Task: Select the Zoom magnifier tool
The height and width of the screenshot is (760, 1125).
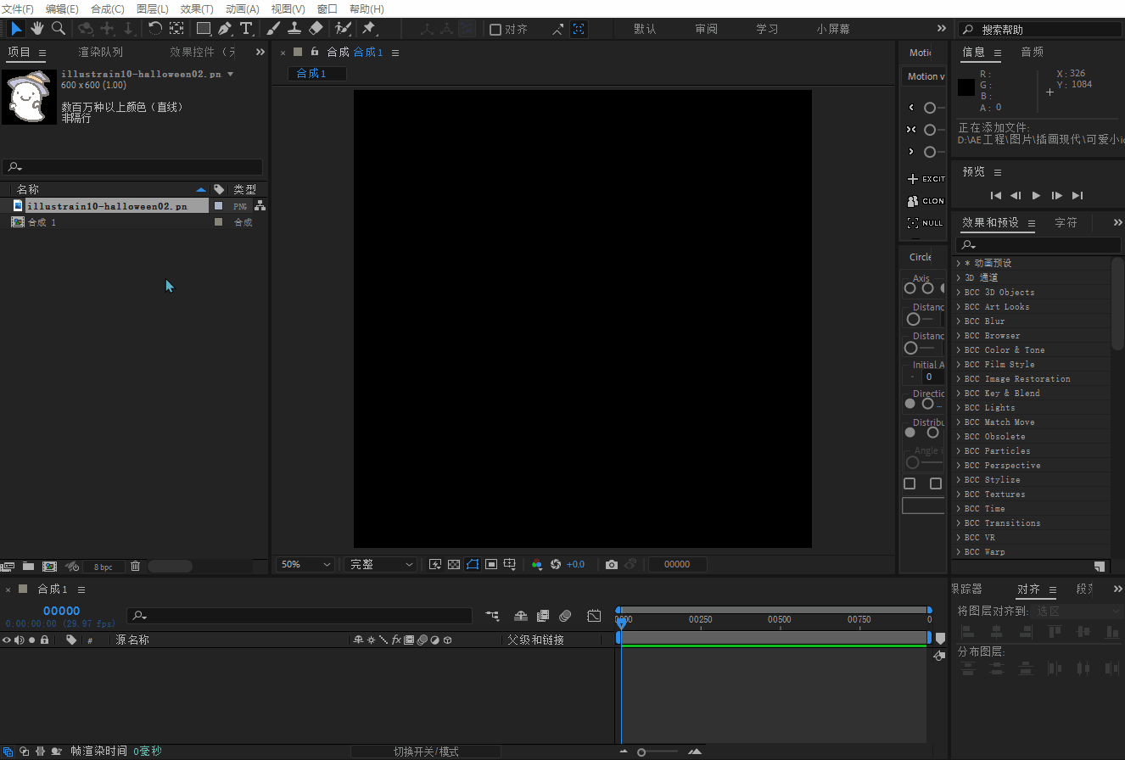Action: [x=59, y=29]
